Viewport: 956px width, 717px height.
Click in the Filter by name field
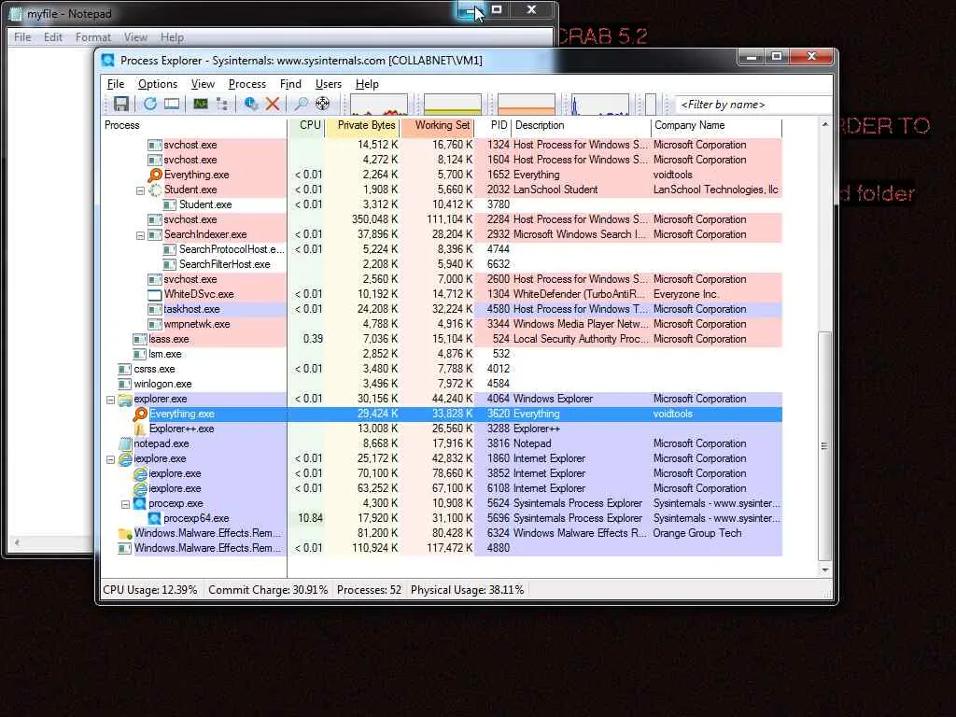[753, 105]
